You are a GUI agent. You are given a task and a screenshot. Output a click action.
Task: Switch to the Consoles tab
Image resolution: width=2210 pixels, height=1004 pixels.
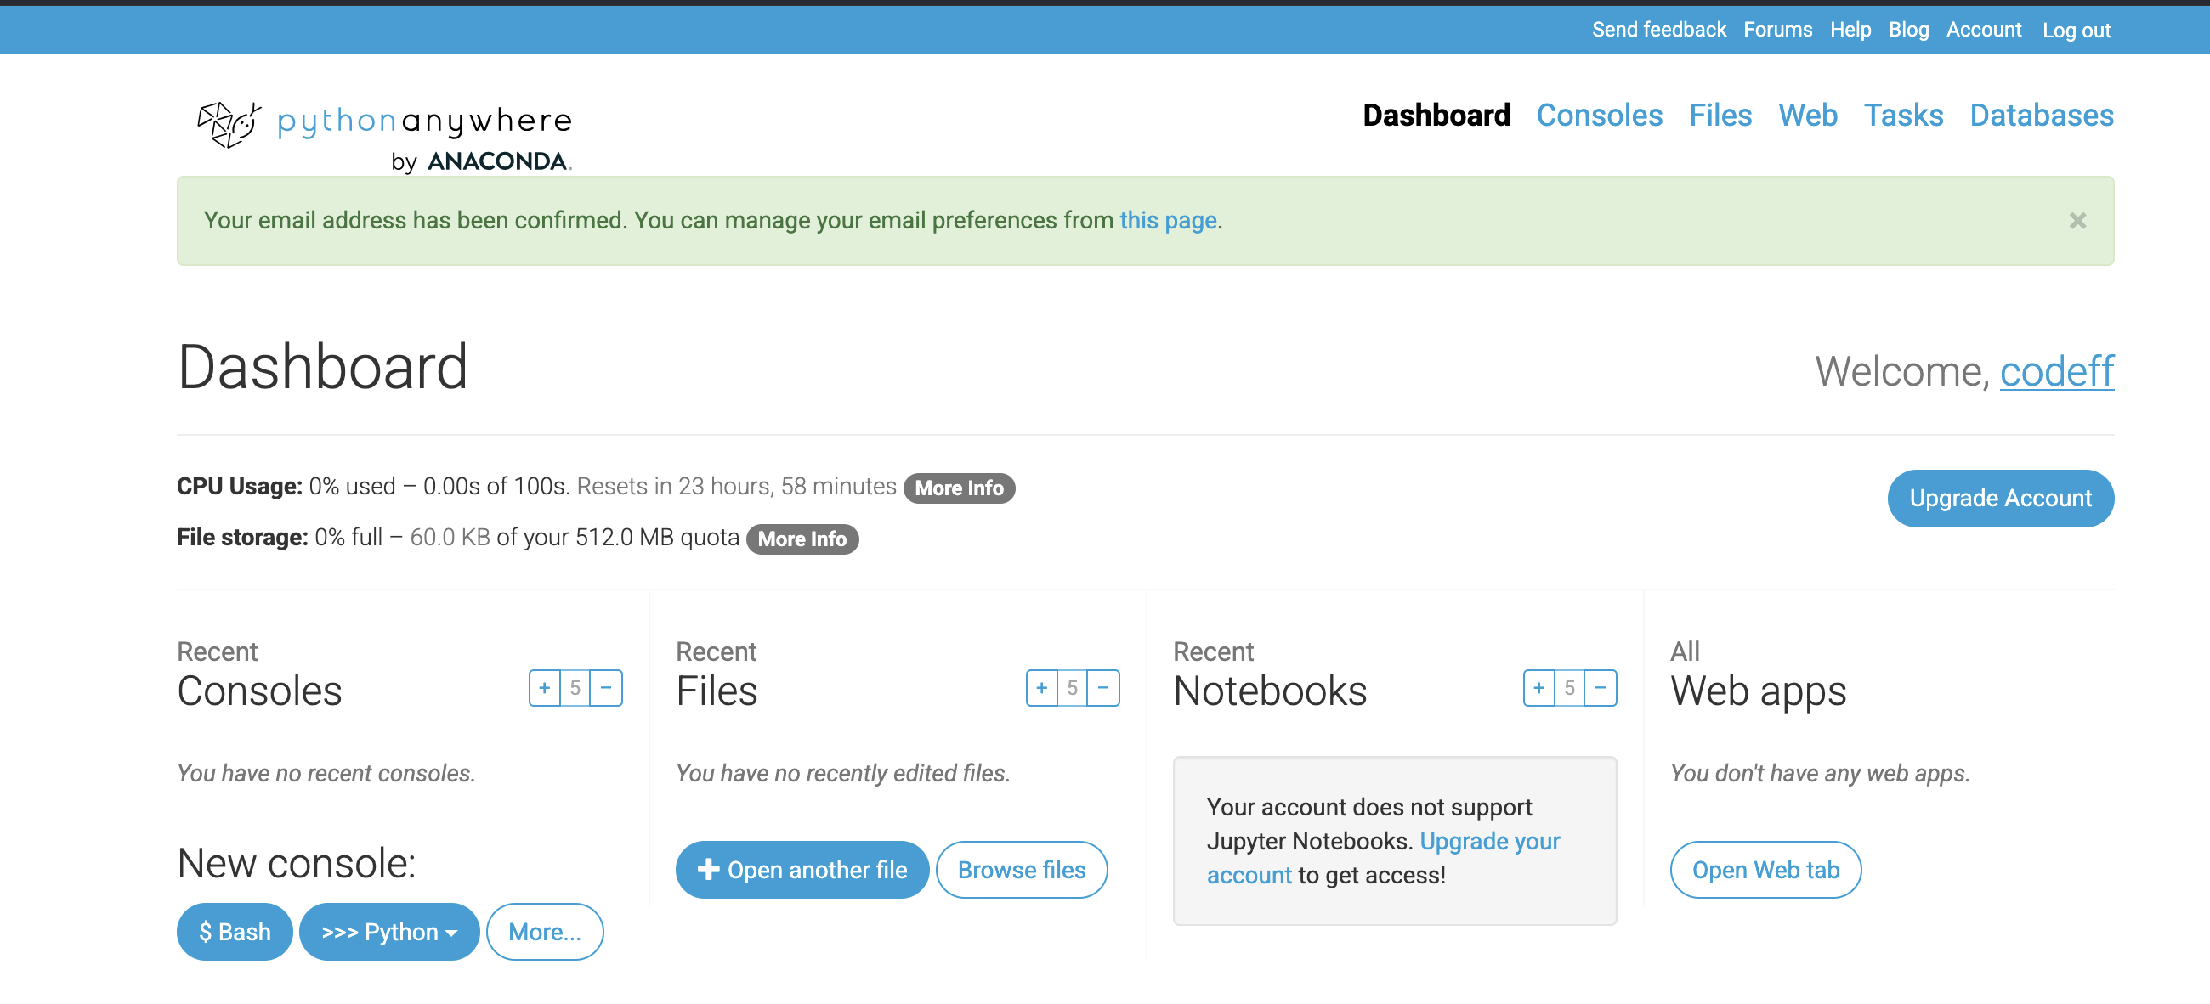(1598, 115)
